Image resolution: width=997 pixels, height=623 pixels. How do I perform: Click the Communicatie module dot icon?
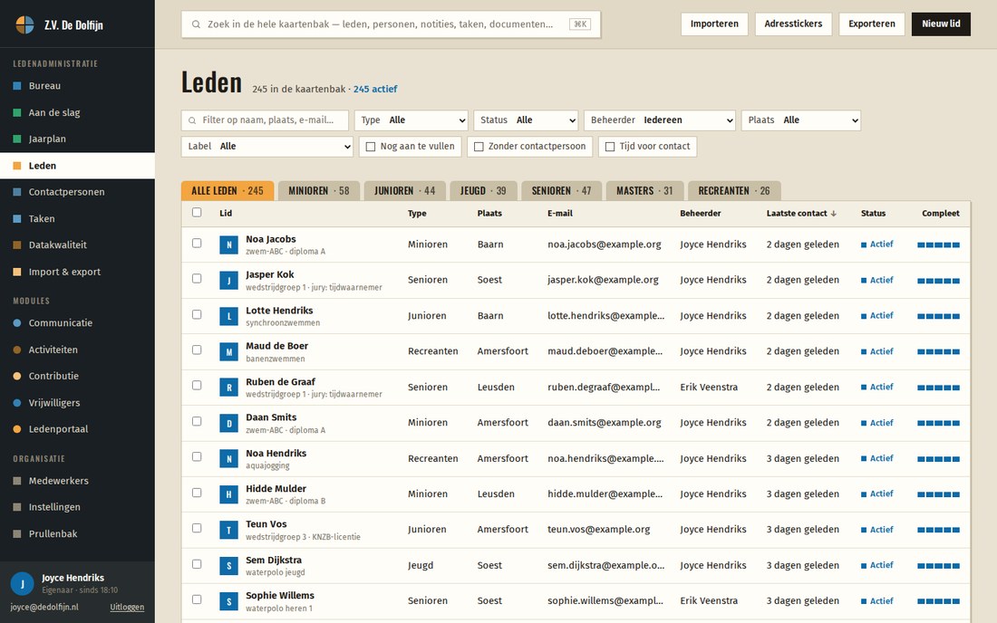pyautogui.click(x=17, y=322)
